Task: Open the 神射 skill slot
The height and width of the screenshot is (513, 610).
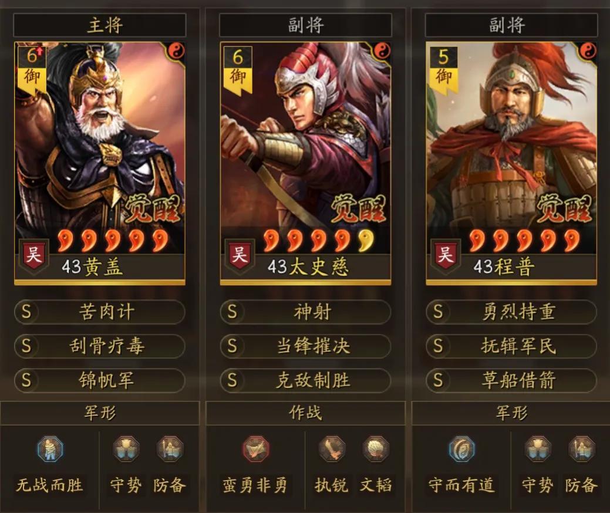Action: (x=305, y=312)
